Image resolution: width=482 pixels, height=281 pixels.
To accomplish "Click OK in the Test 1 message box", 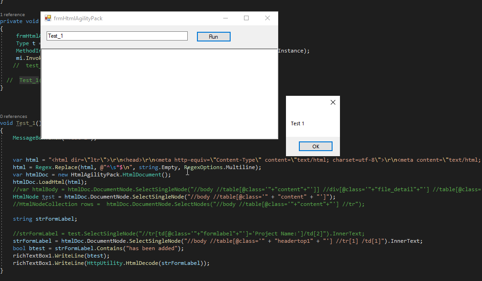I will (315, 146).
